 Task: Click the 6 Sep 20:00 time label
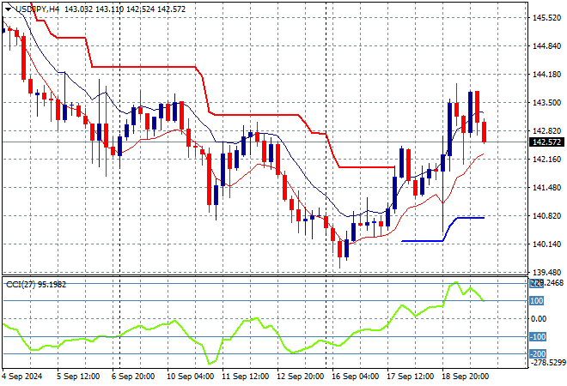tap(133, 377)
